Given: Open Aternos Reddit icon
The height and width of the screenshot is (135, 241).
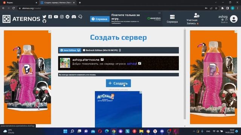Looking at the screenshot, I should [x=67, y=16].
